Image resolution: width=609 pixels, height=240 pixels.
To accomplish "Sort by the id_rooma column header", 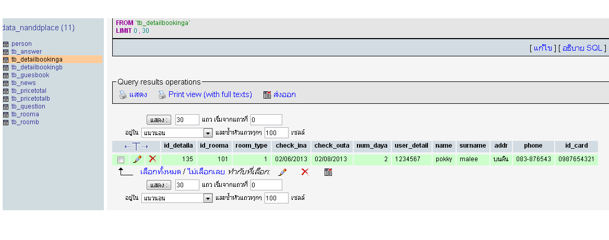I will point(215,146).
